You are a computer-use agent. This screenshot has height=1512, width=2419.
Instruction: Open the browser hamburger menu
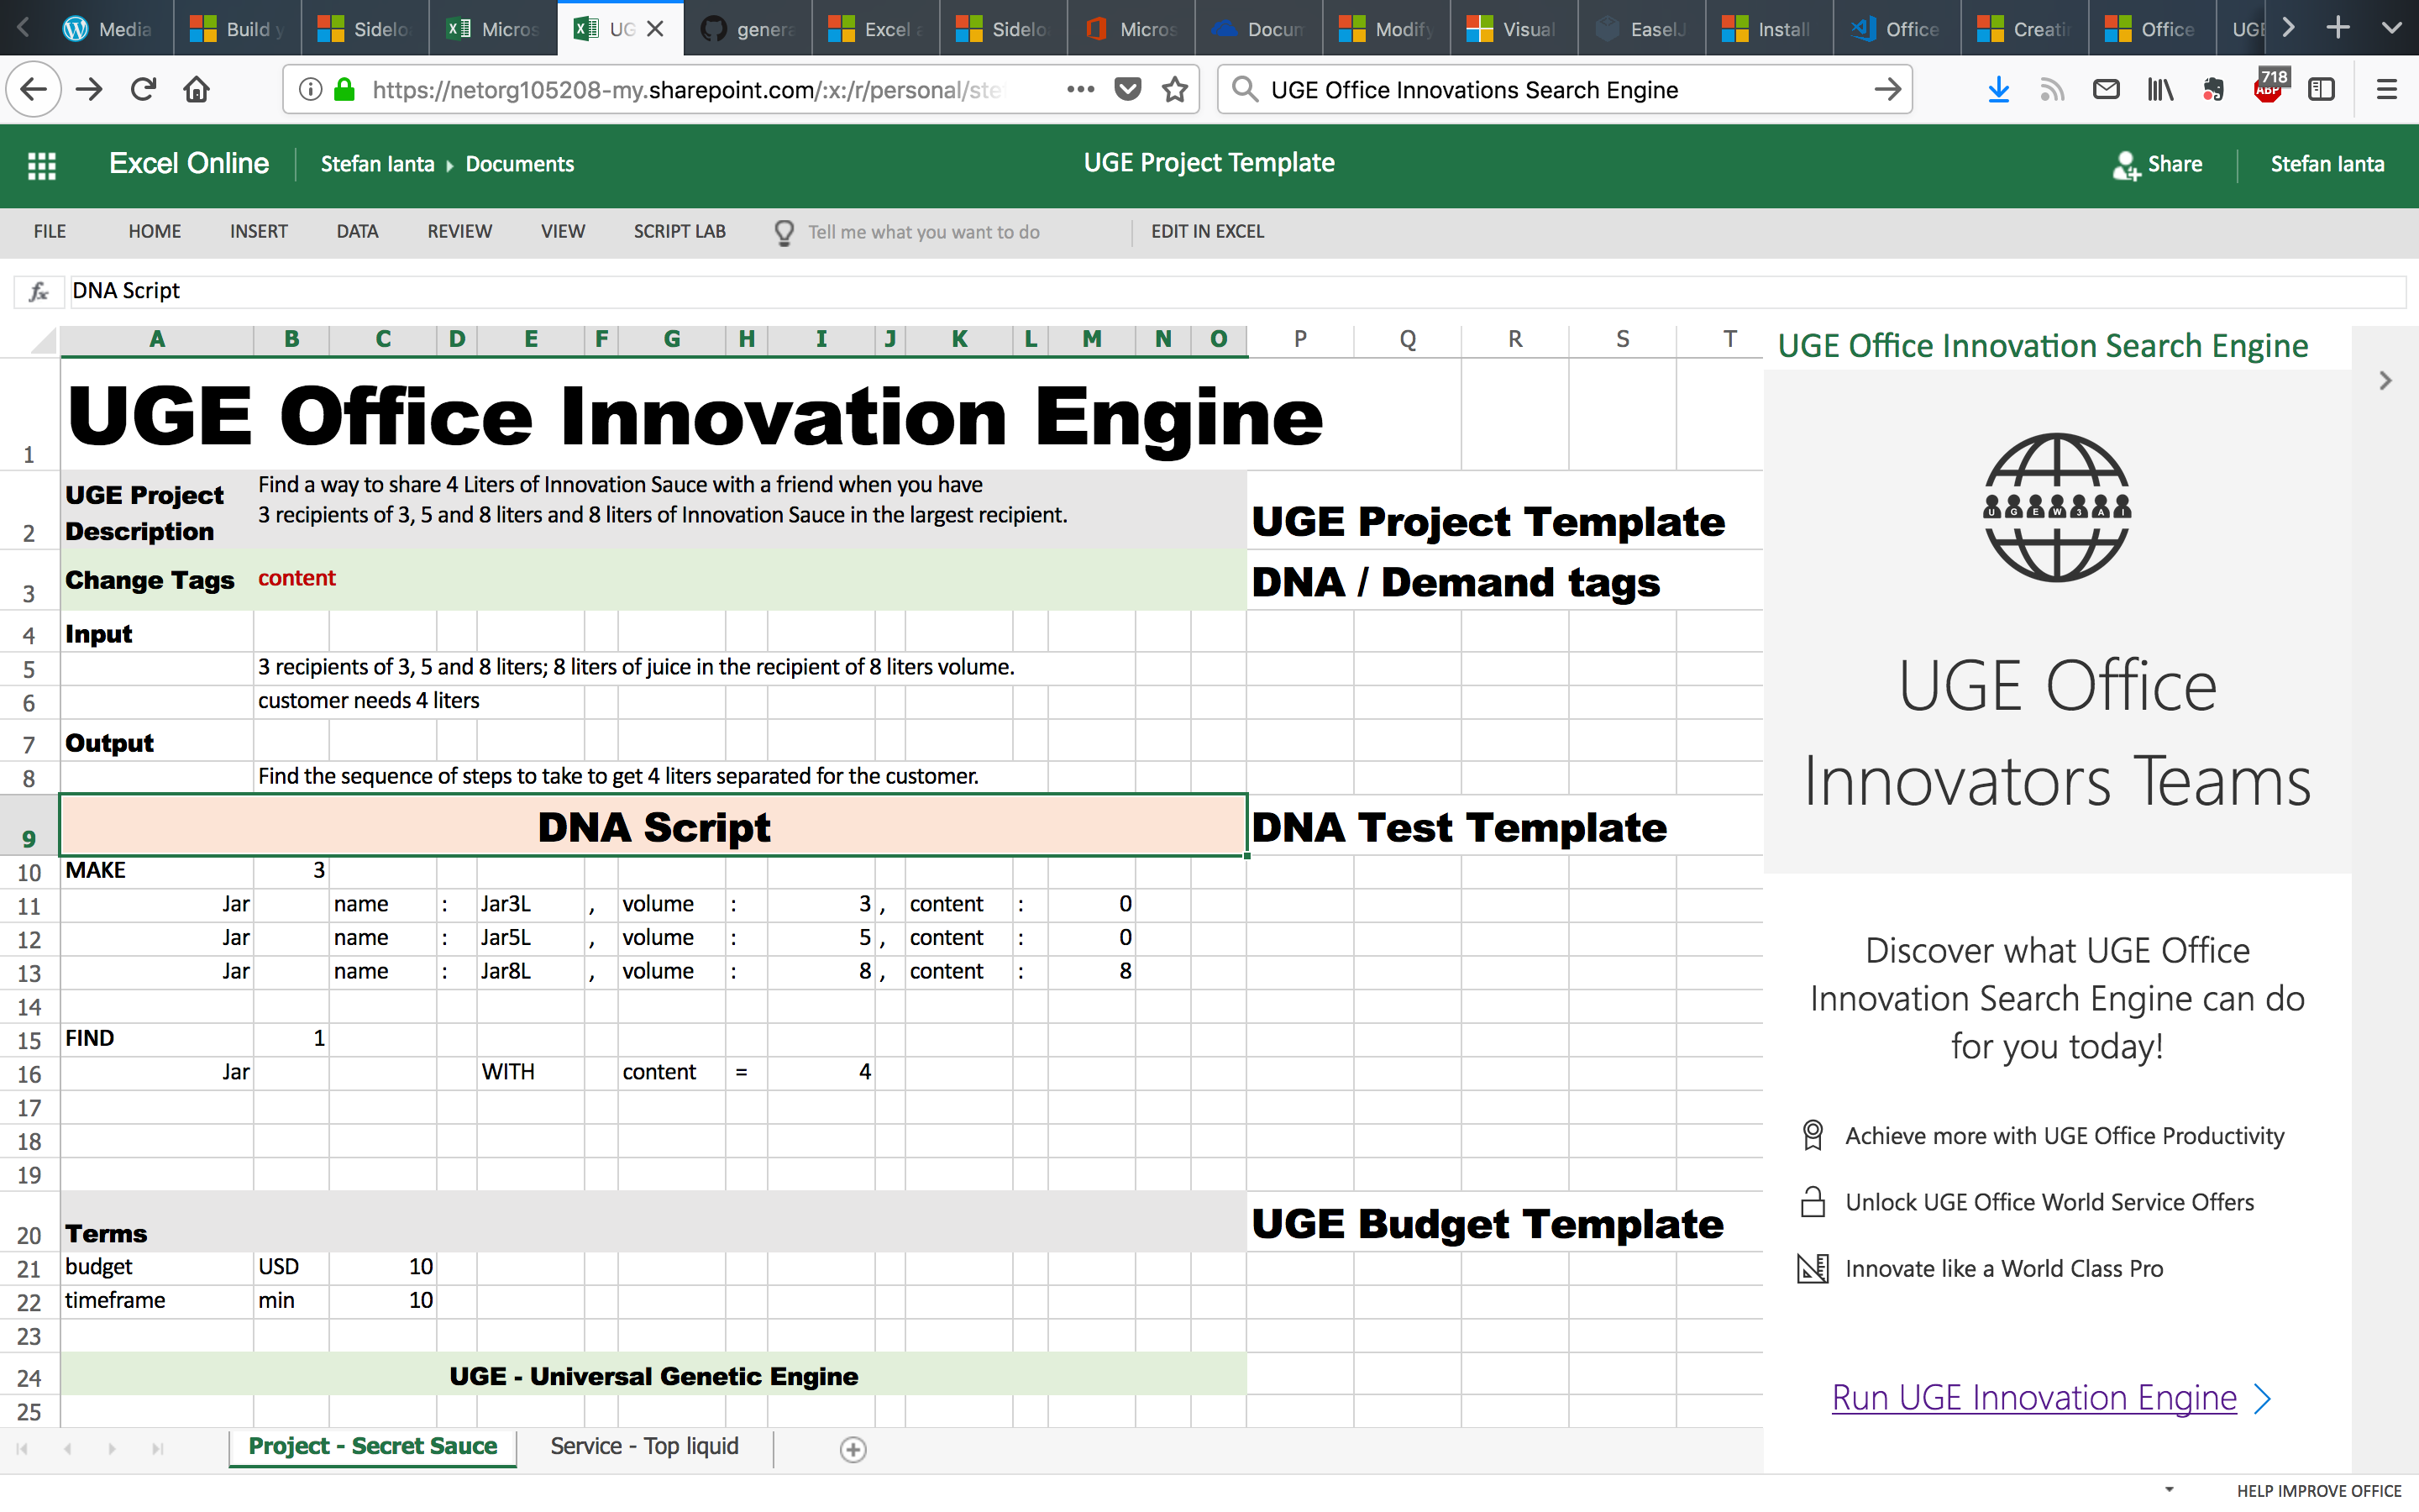2387,90
